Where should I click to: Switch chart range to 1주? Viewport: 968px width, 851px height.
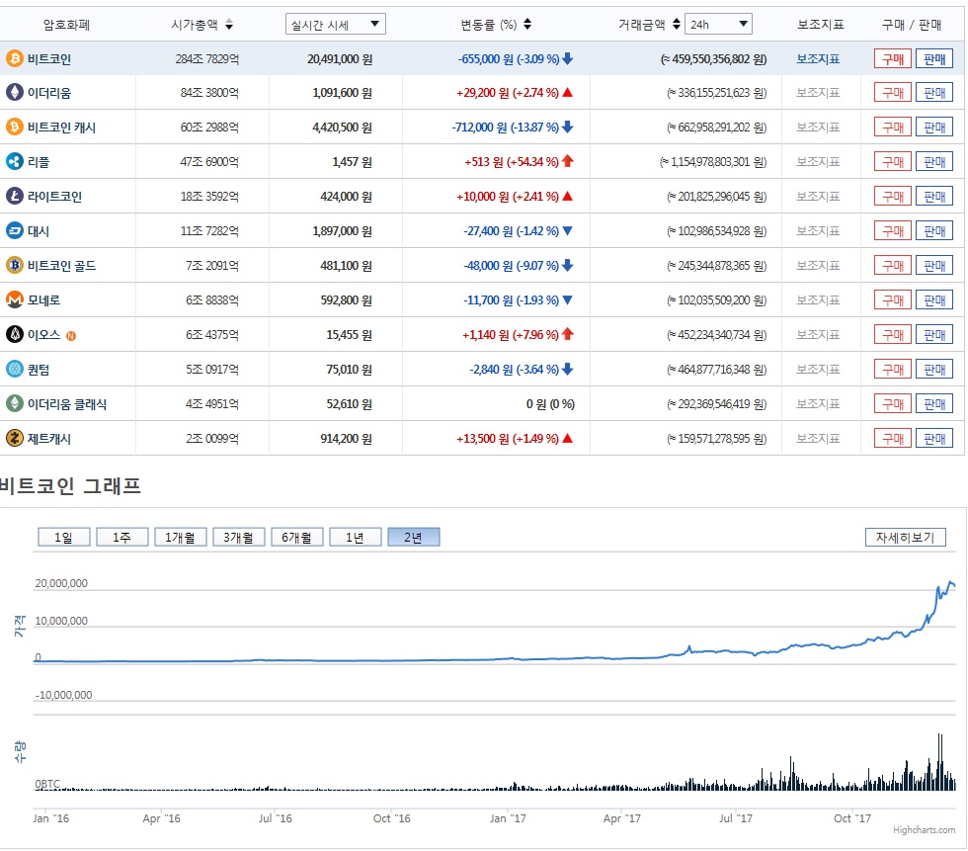pos(122,537)
